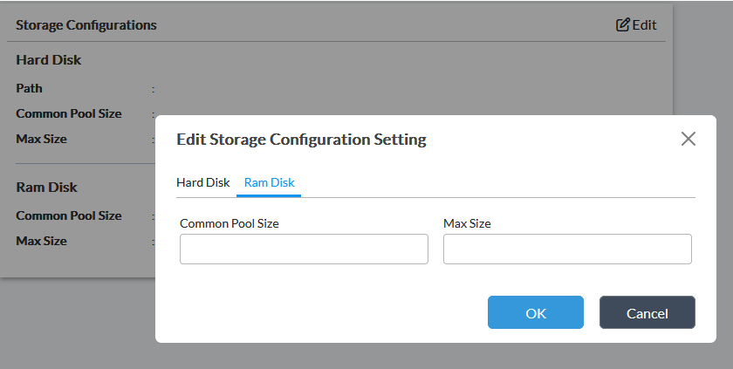
Task: Switch to the Hard Disk tab
Action: pos(202,182)
